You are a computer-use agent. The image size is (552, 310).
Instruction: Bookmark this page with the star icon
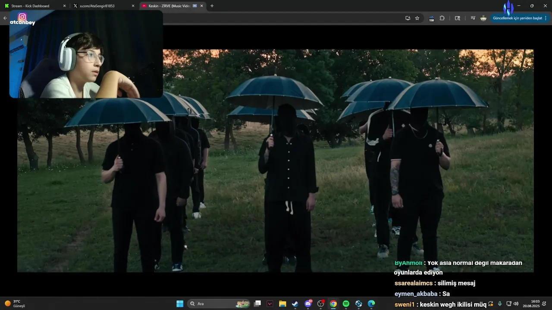(417, 18)
